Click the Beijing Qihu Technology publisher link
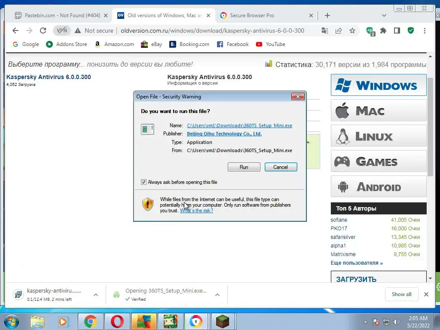440x330 pixels. [224, 134]
